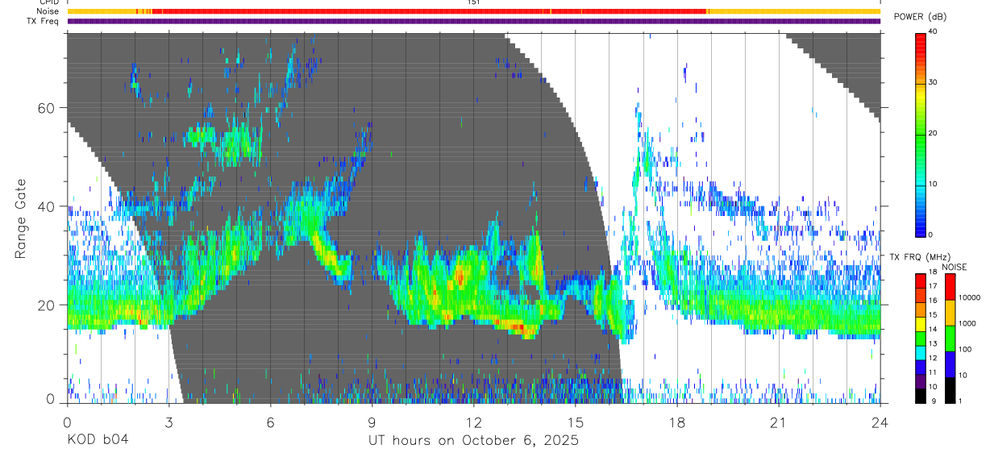Image resolution: width=990 pixels, height=457 pixels.
Task: Click the '10000' label in the NOISE legend
Action: click(x=969, y=298)
